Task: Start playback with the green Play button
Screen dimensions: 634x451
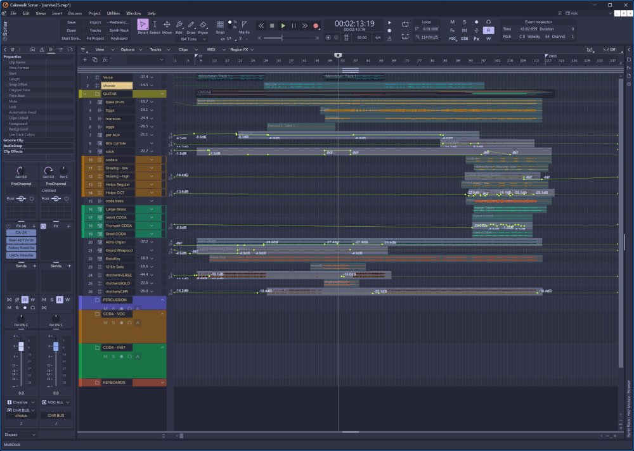Action: point(283,25)
